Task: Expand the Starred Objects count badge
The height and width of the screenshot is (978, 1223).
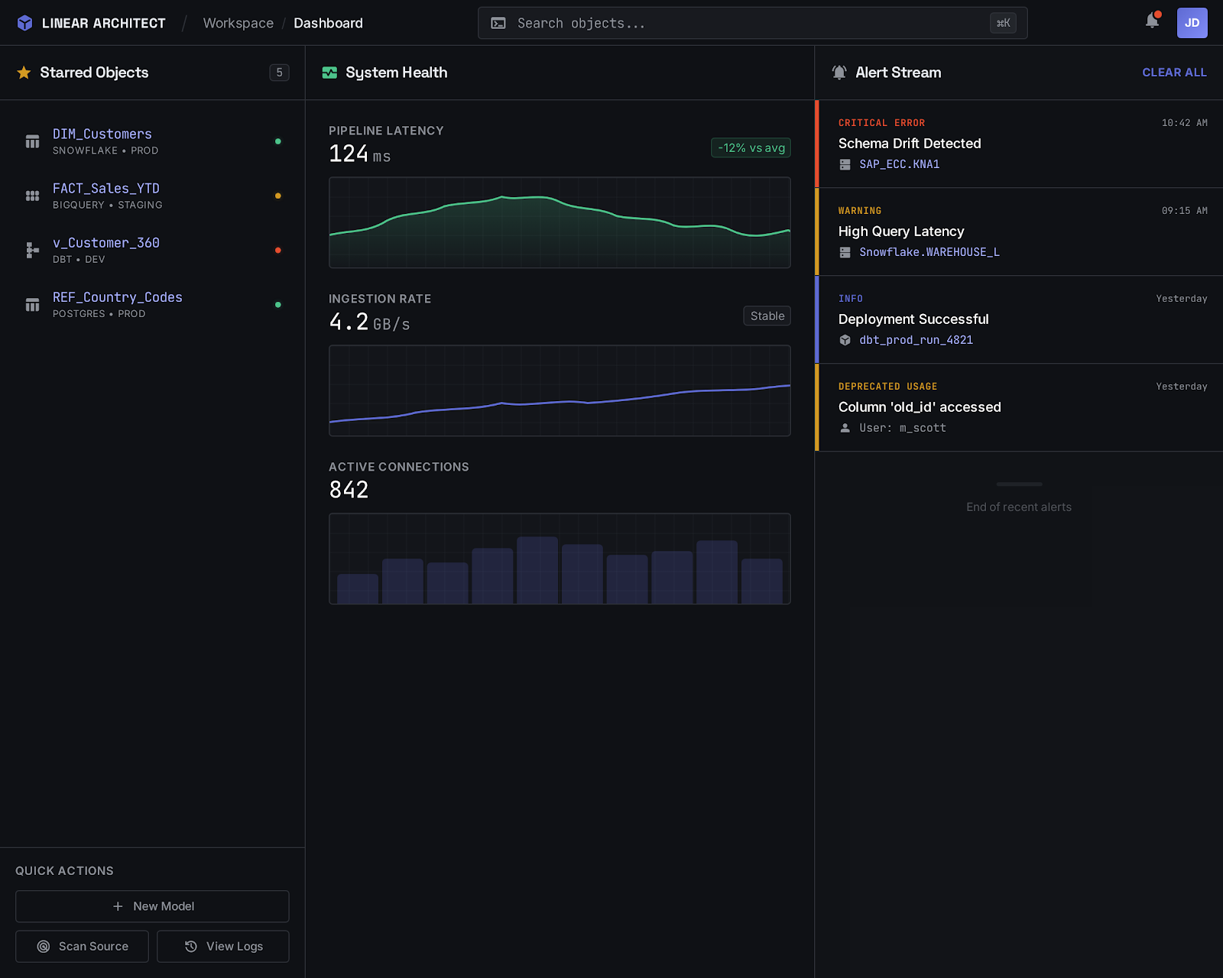Action: pos(280,73)
